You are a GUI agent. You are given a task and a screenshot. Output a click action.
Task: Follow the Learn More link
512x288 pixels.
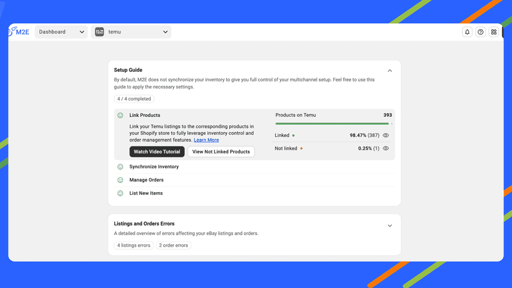tap(207, 140)
